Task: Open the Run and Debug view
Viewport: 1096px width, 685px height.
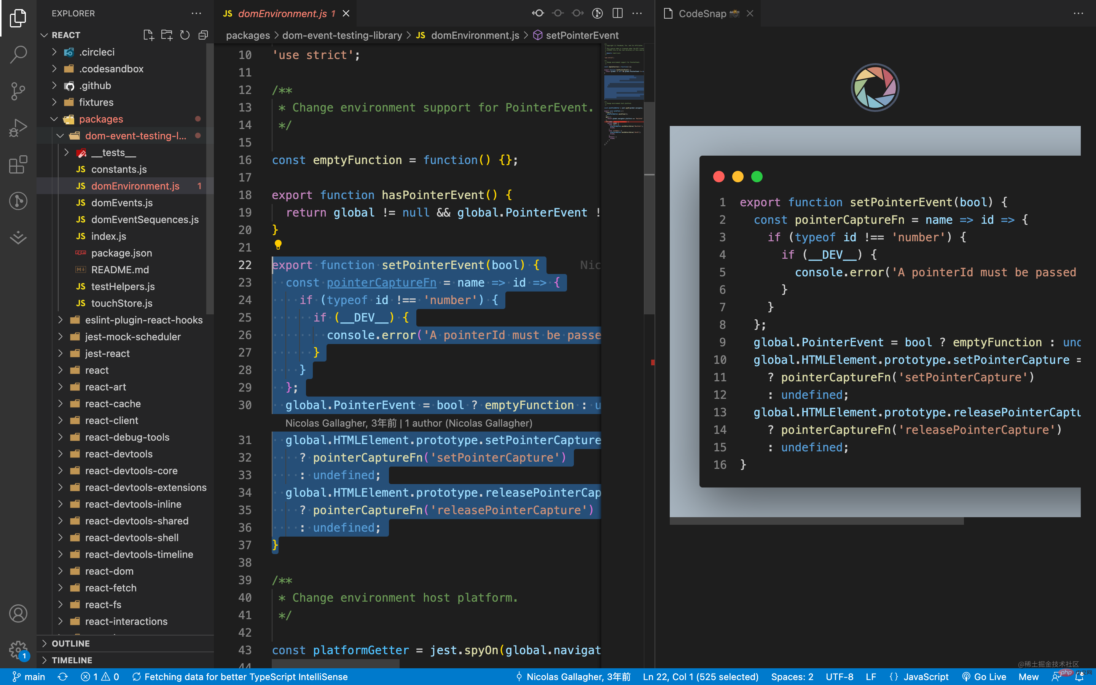Action: pyautogui.click(x=18, y=128)
